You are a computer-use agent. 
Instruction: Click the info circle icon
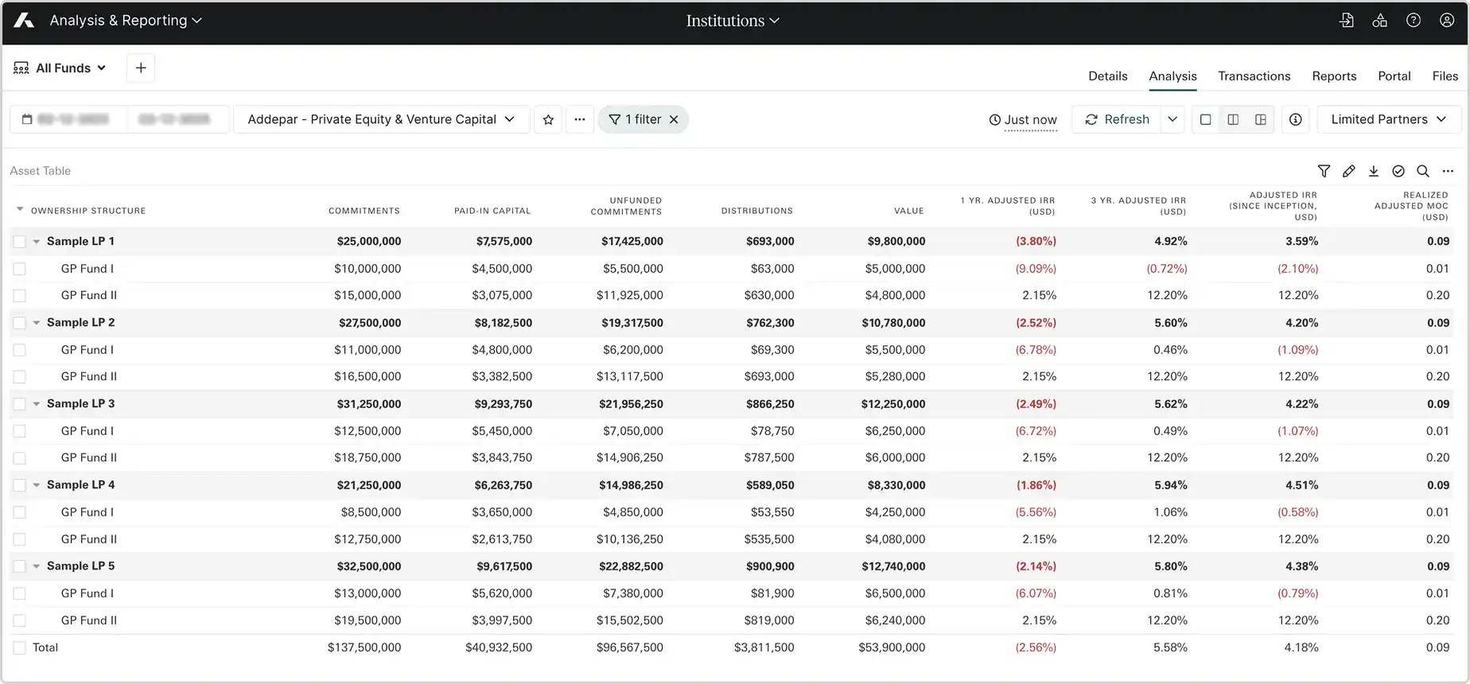[x=1295, y=119]
